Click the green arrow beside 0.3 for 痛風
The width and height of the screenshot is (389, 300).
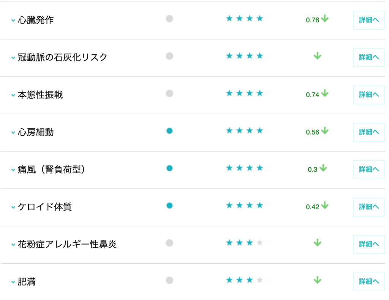coord(323,168)
